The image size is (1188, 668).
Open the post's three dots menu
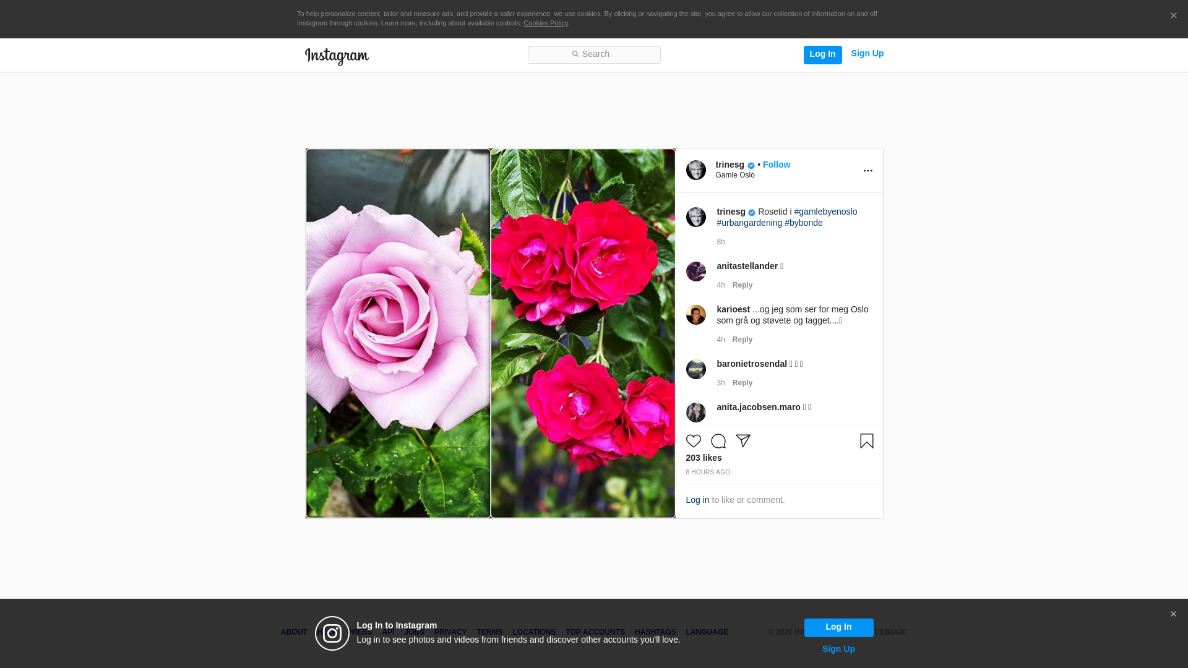[x=867, y=171]
